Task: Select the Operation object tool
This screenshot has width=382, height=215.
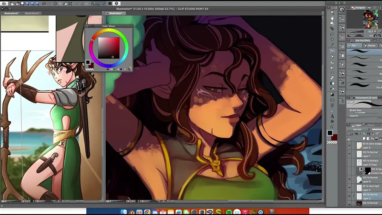Action: 332,24
